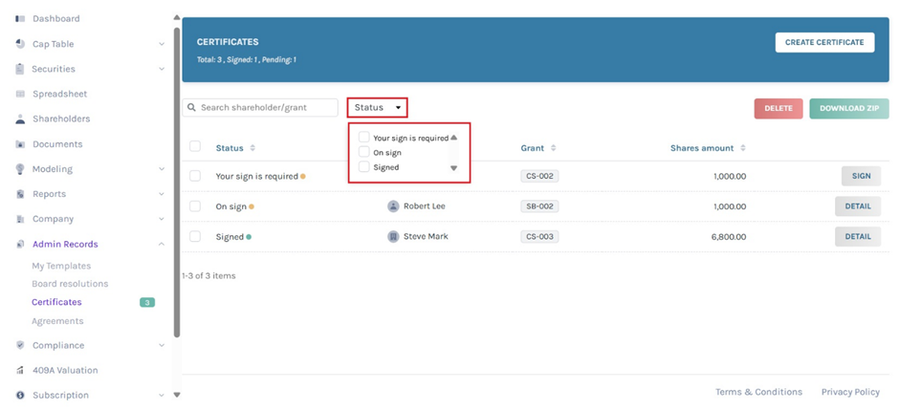Click the Modeling lightbulb icon
This screenshot has width=899, height=410.
20,169
